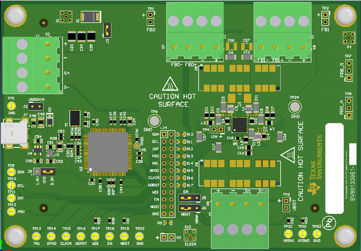Click the TP24 GND test pad
The image size is (361, 251).
[295, 106]
